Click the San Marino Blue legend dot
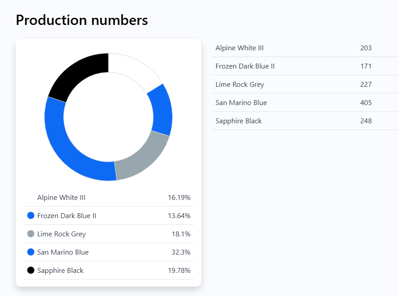Screen dimensions: 398x296 [31, 252]
